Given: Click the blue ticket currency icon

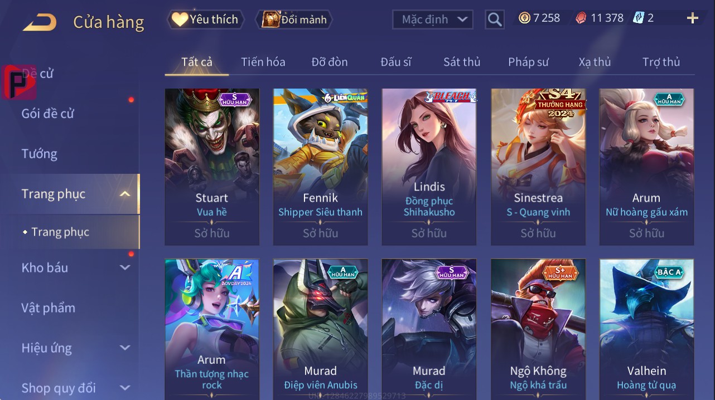Looking at the screenshot, I should (639, 18).
